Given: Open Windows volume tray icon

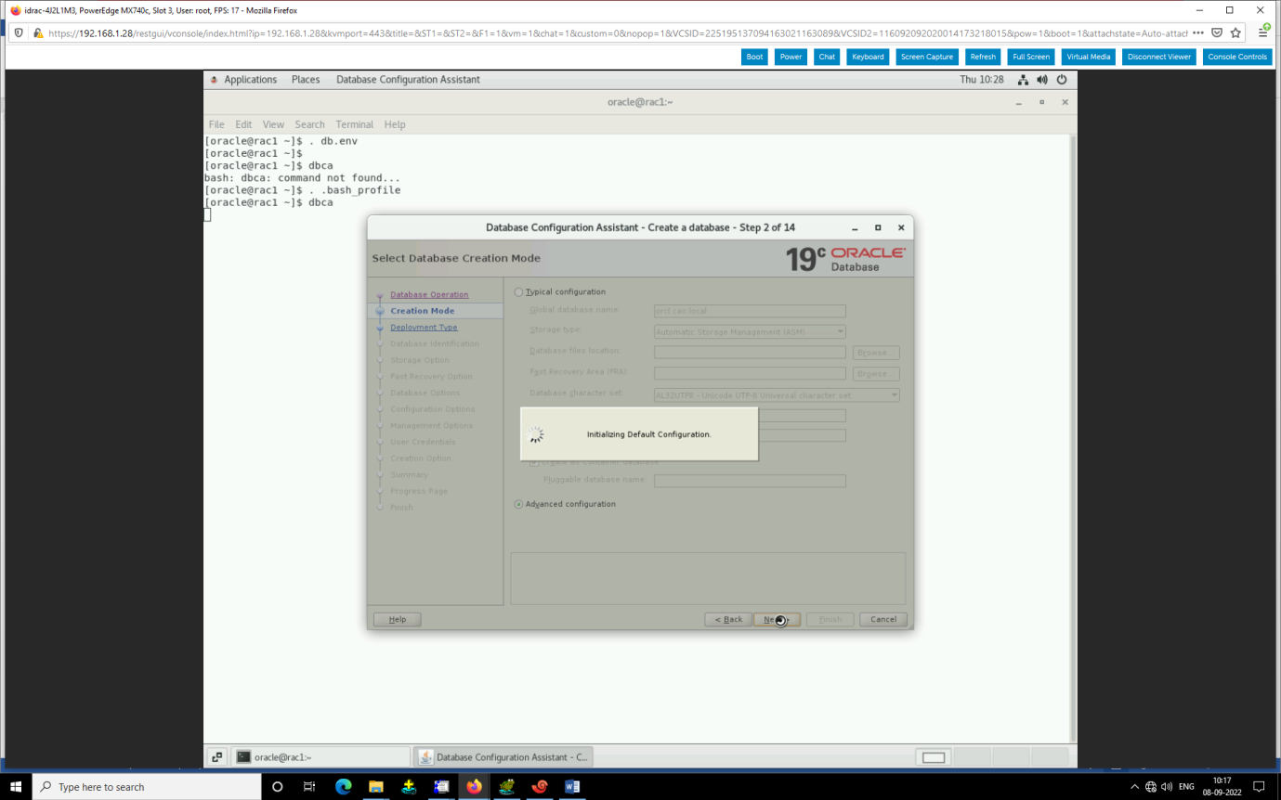Looking at the screenshot, I should pos(1166,787).
